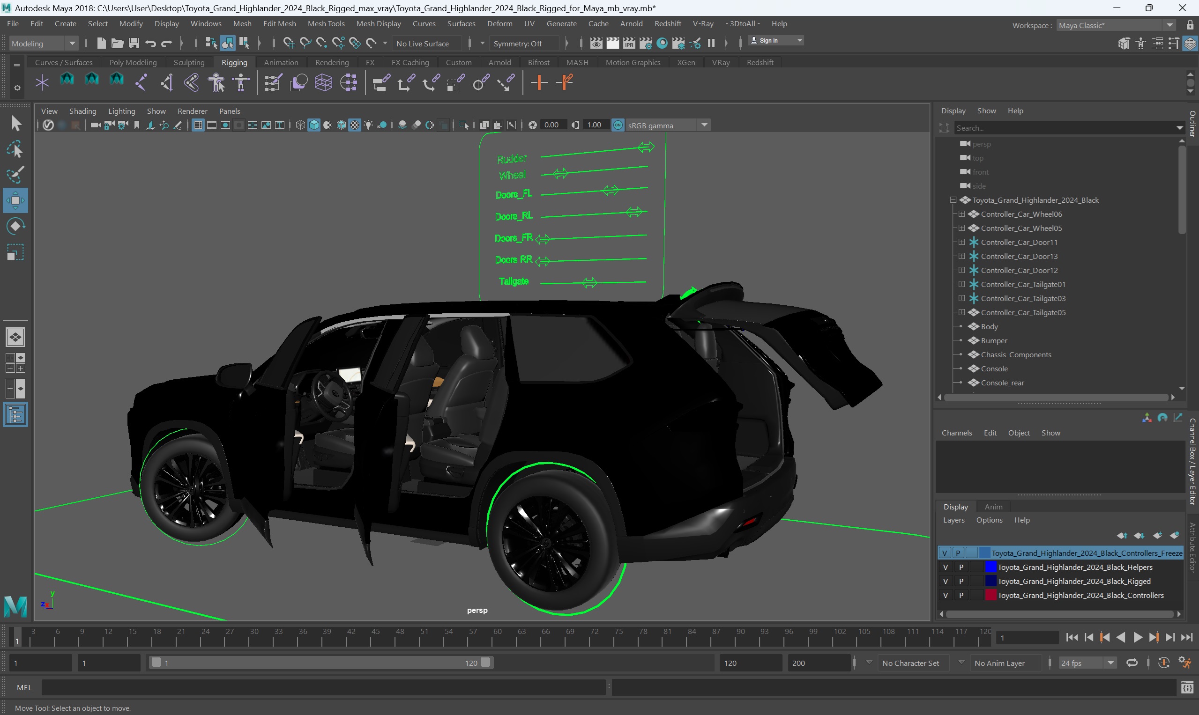Toggle visibility of Toyota_Grand_Highlander_2024_Black_Controllers layer

coord(945,595)
